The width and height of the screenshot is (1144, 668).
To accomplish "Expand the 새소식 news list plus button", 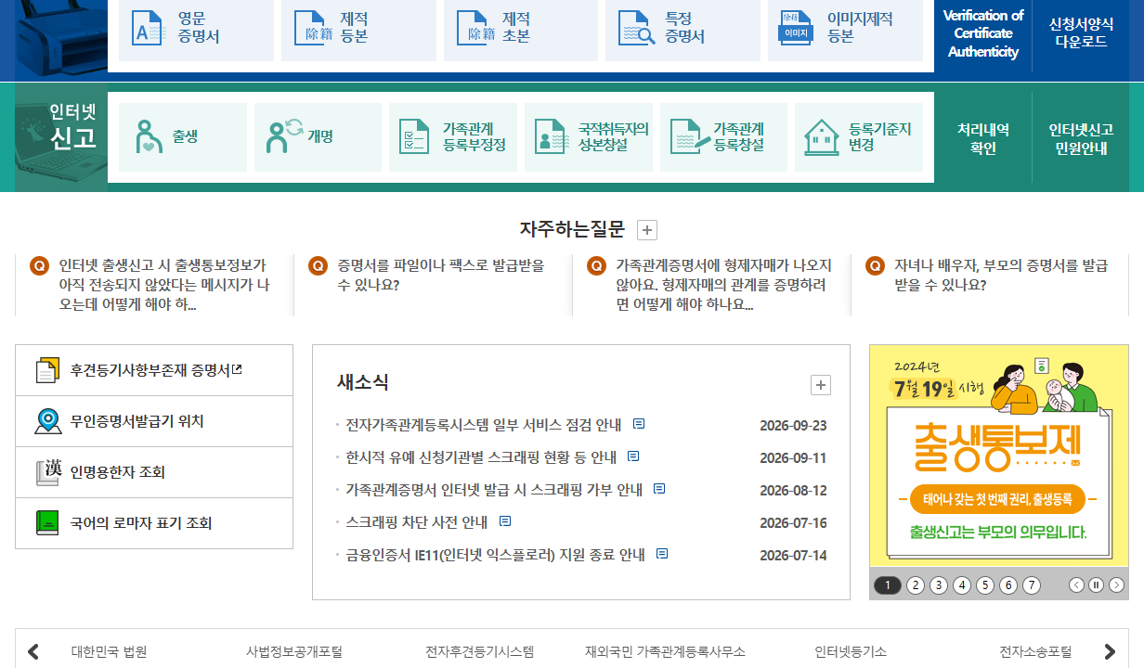I will click(x=821, y=385).
